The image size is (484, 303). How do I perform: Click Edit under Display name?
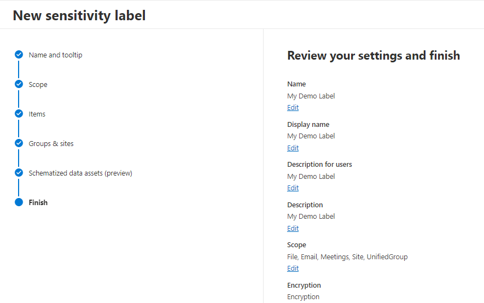[x=293, y=148]
